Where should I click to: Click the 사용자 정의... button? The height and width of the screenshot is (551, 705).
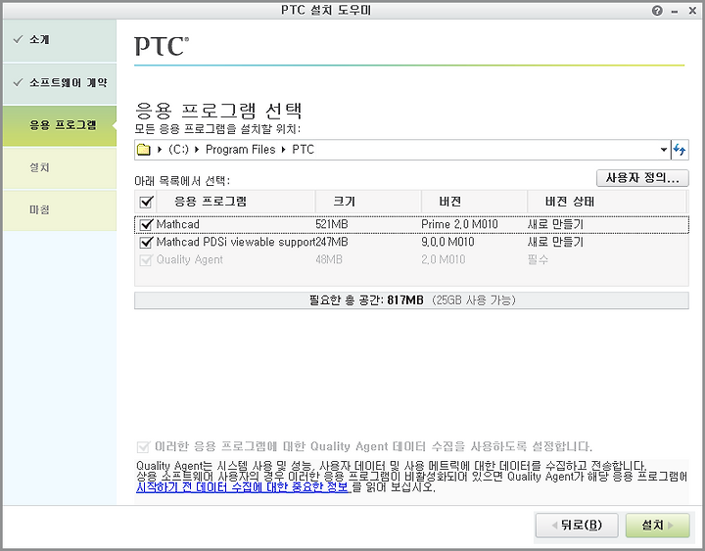(x=642, y=178)
